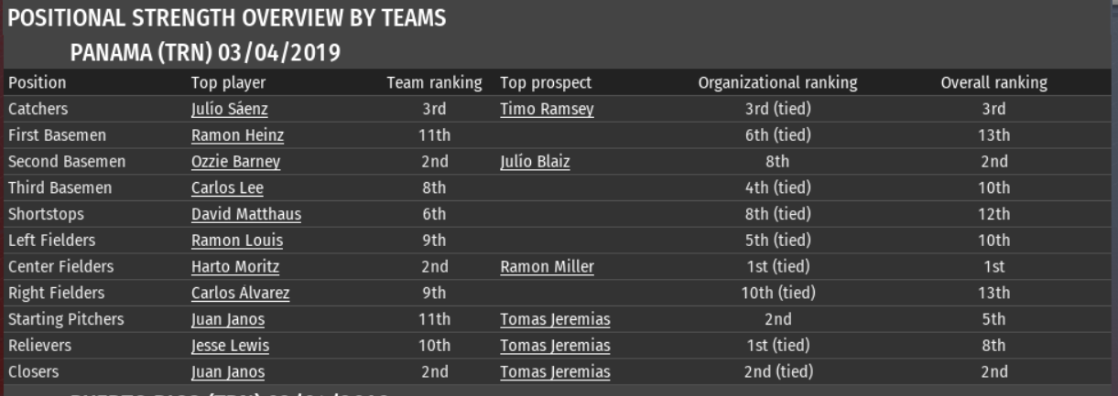Select Carlos Lee third baseman link
1118x396 pixels.
227,189
